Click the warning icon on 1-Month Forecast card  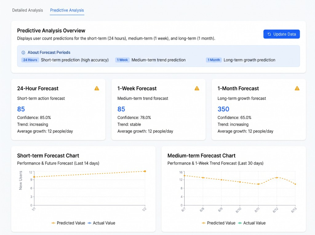point(297,88)
